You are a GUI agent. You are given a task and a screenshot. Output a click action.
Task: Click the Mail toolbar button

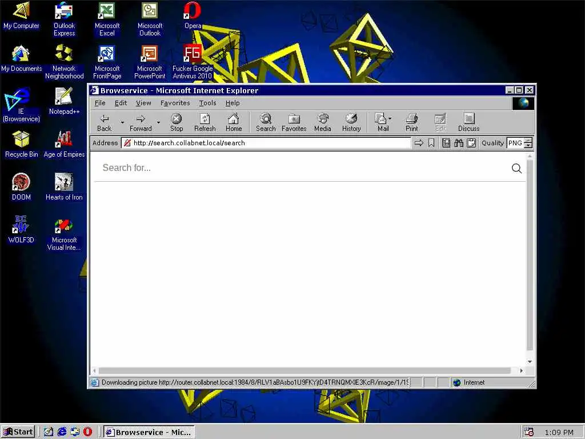click(x=381, y=122)
